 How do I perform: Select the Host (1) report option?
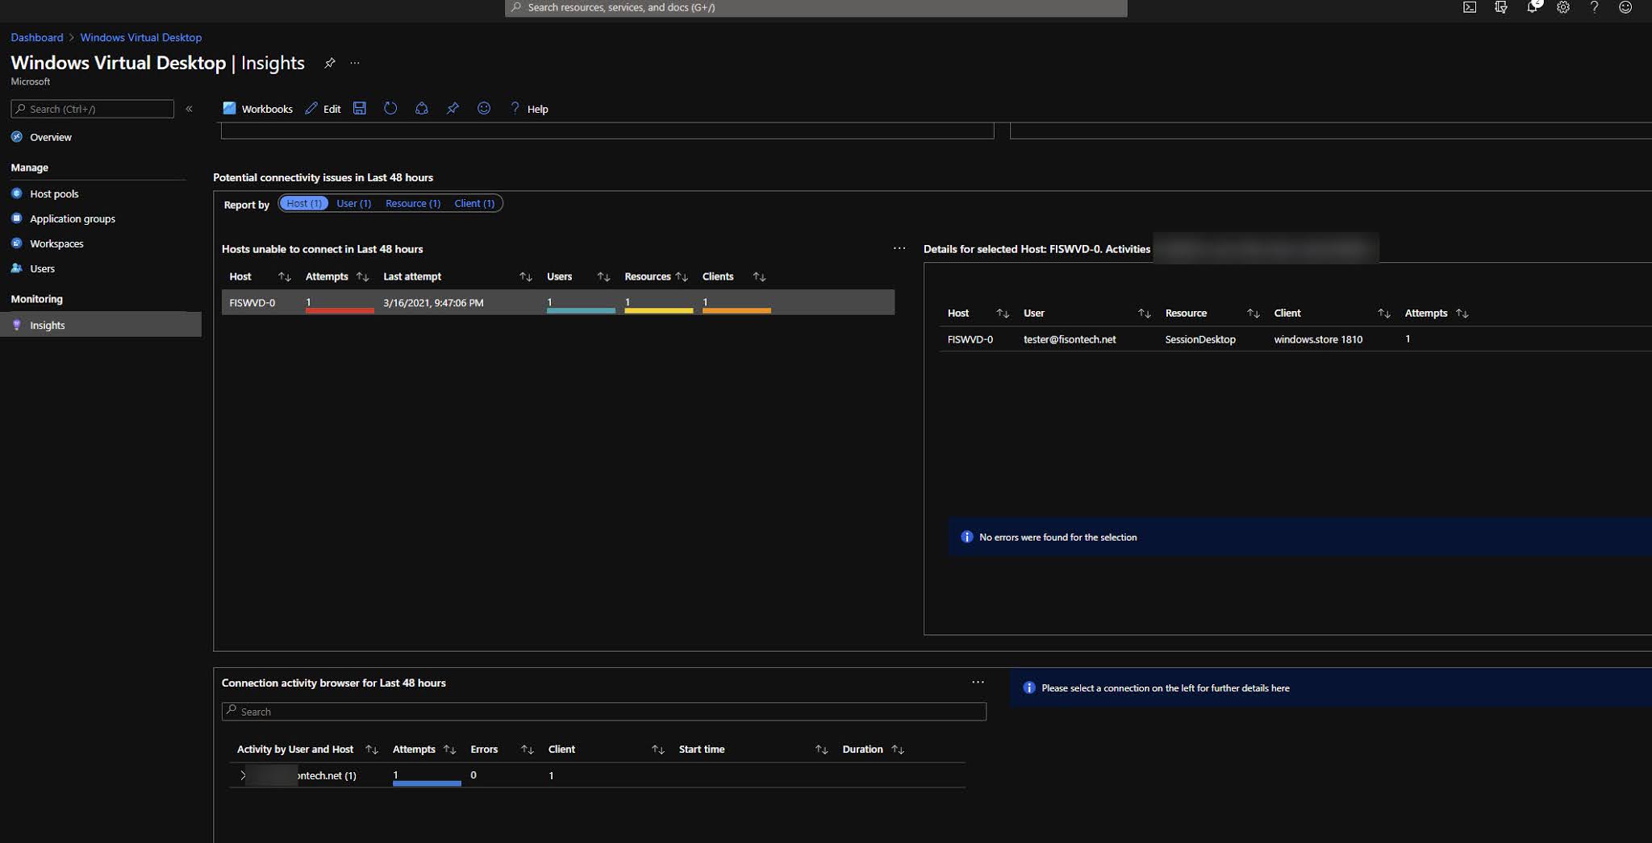pos(304,203)
